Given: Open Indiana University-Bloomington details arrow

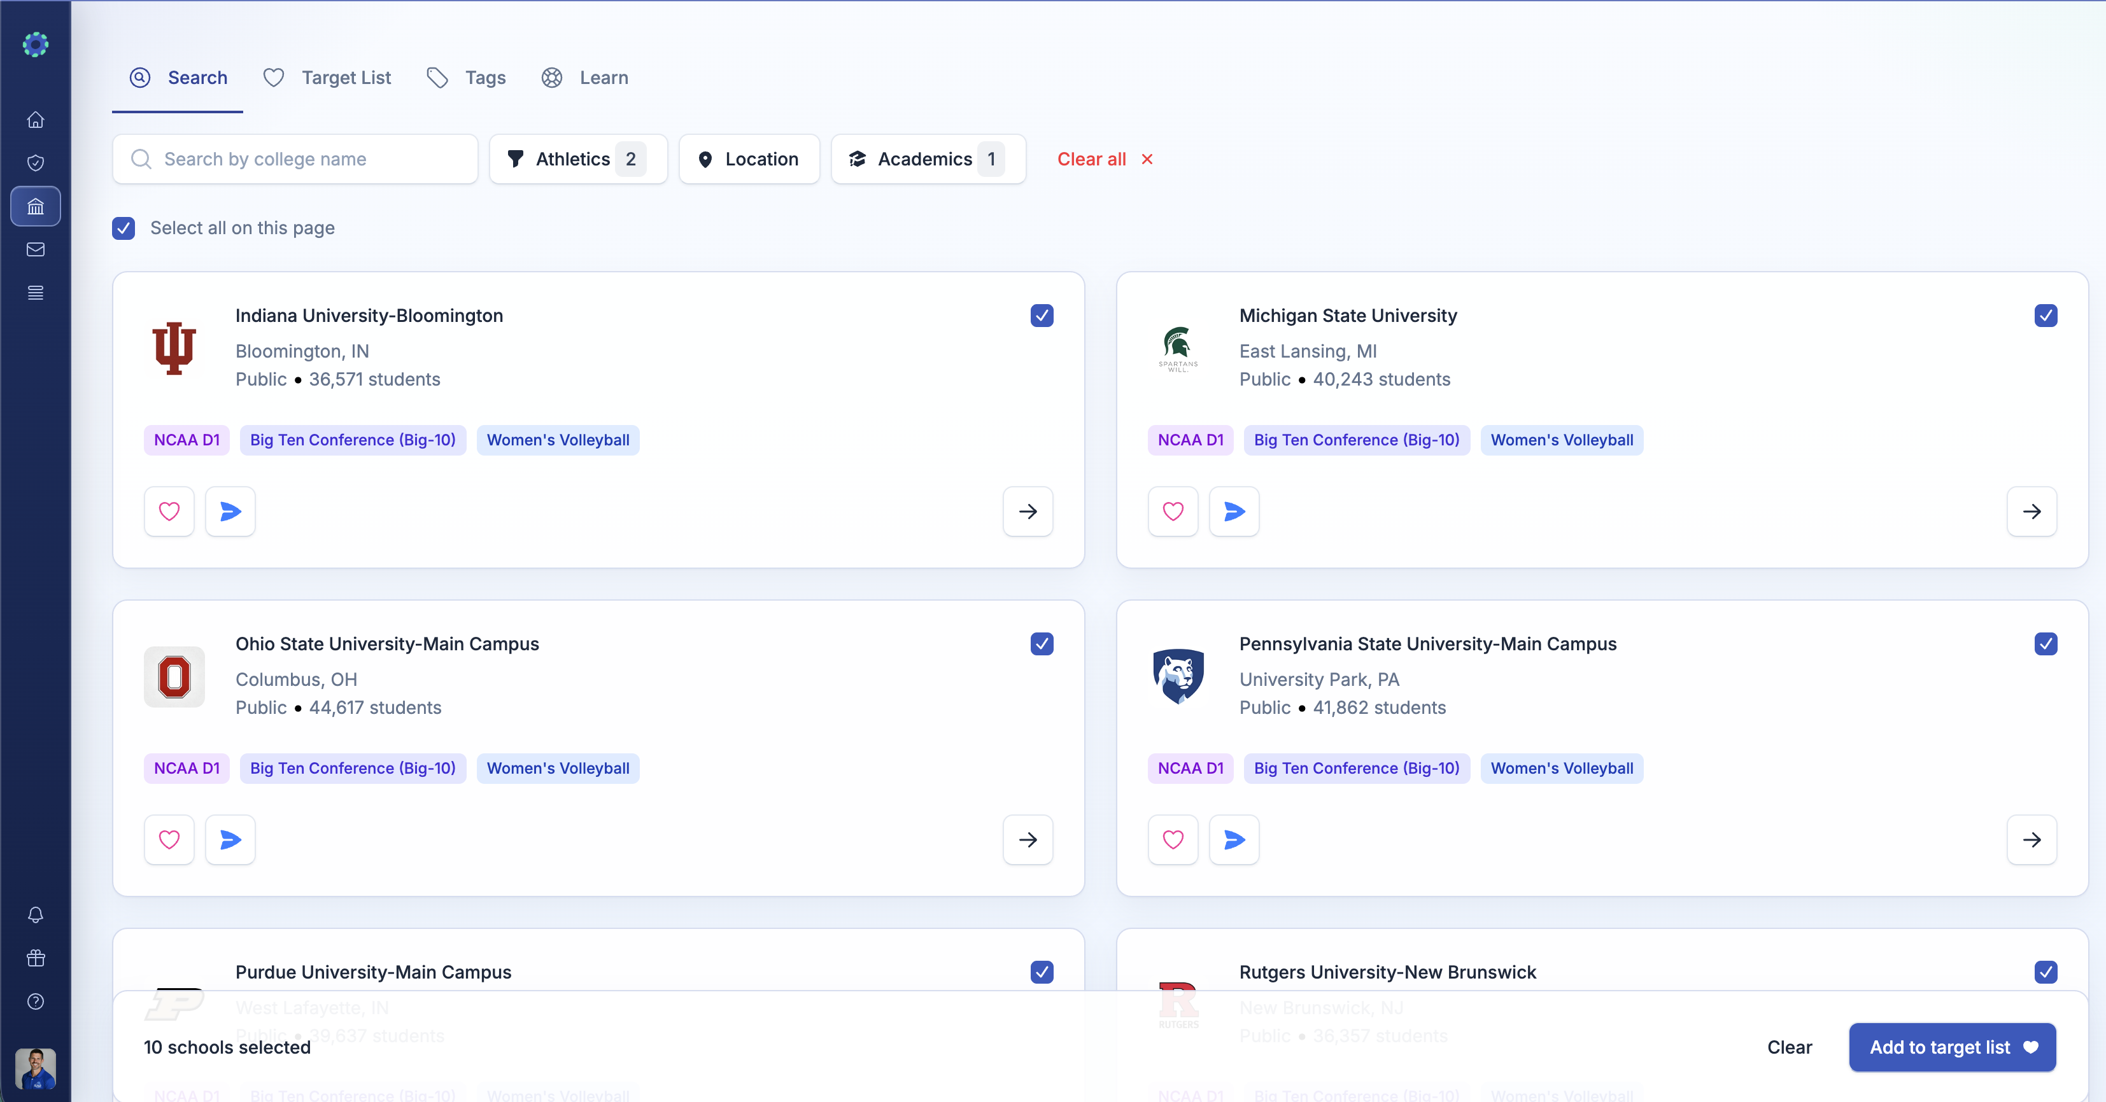Looking at the screenshot, I should coord(1028,512).
